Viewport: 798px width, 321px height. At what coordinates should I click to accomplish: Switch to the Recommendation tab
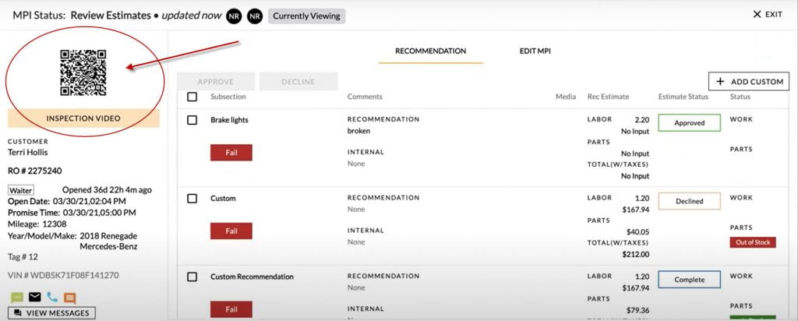click(x=430, y=51)
